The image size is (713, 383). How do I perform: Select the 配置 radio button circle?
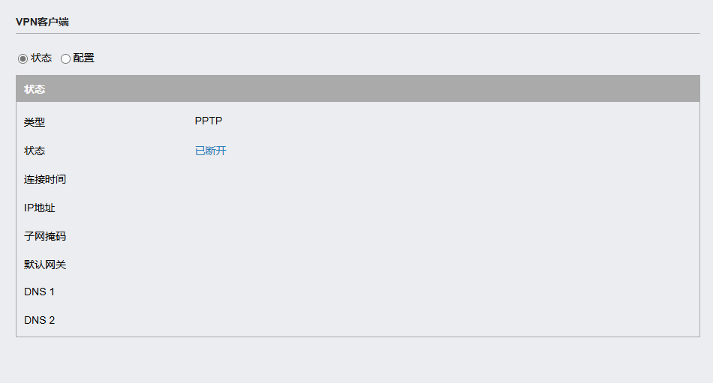65,58
